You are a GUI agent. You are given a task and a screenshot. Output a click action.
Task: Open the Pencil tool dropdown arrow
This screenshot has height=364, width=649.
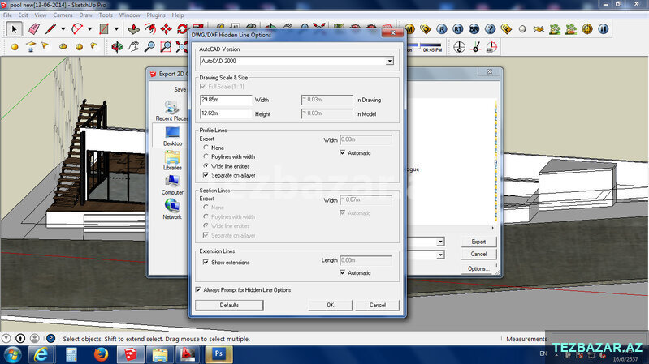63,29
